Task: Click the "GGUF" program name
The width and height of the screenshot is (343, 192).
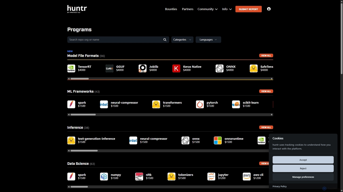Action: point(120,67)
